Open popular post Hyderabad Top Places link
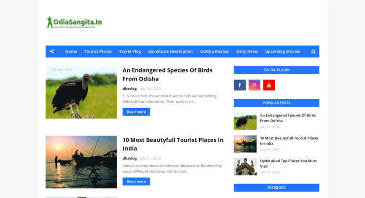This screenshot has width=365, height=198. tap(288, 163)
